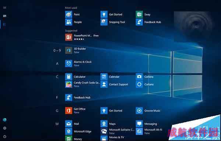Open the user account avatar
221x141 pixels.
coord(5,120)
